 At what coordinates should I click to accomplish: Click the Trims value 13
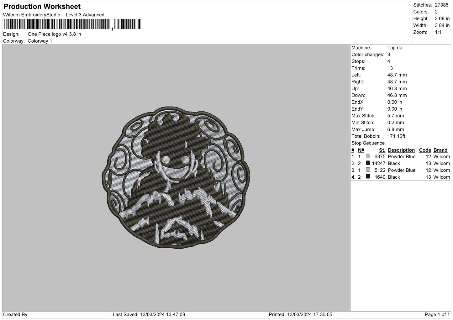(390, 68)
